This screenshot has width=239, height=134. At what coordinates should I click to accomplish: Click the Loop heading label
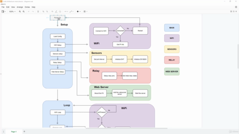coord(67,105)
